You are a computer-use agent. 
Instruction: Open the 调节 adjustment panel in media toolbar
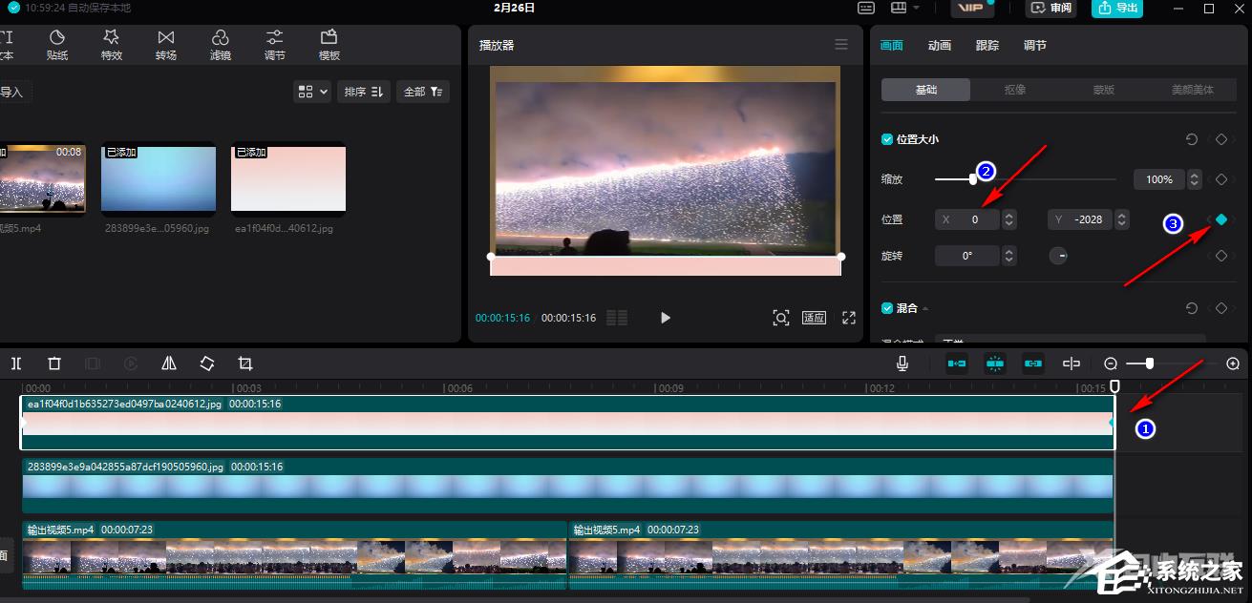[275, 44]
